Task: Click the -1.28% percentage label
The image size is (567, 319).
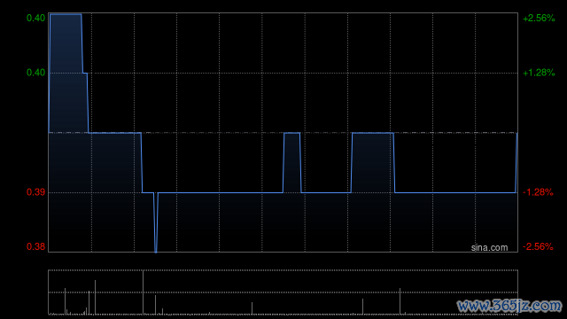Action: tap(538, 192)
